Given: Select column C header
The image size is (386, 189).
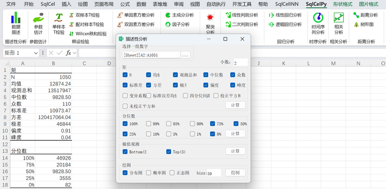Looking at the screenshot, I should pyautogui.click(x=84, y=64).
